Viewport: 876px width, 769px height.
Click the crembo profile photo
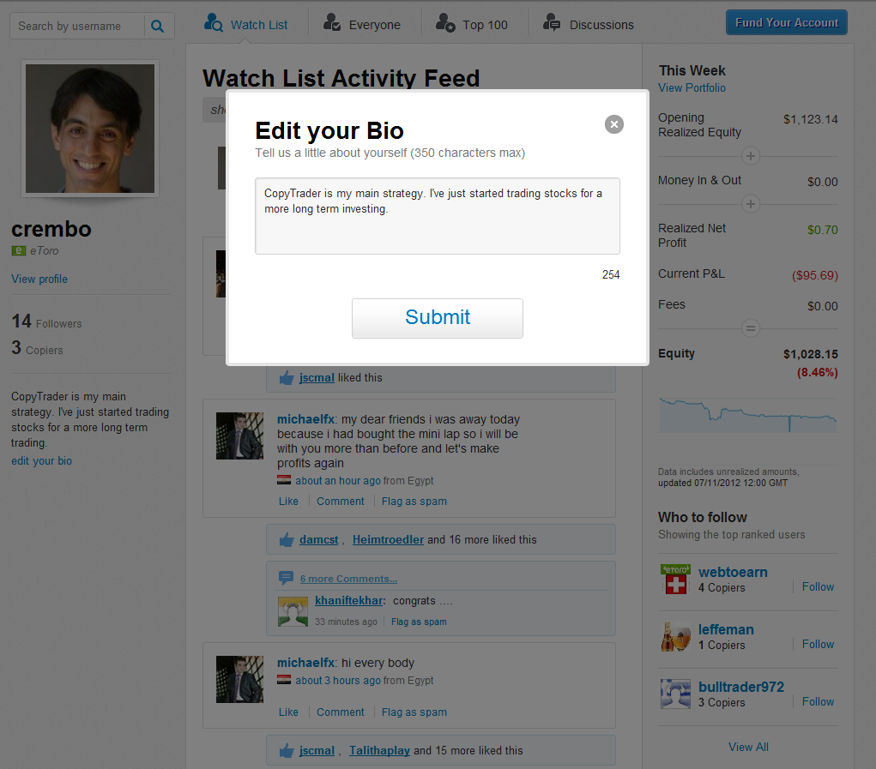(90, 129)
